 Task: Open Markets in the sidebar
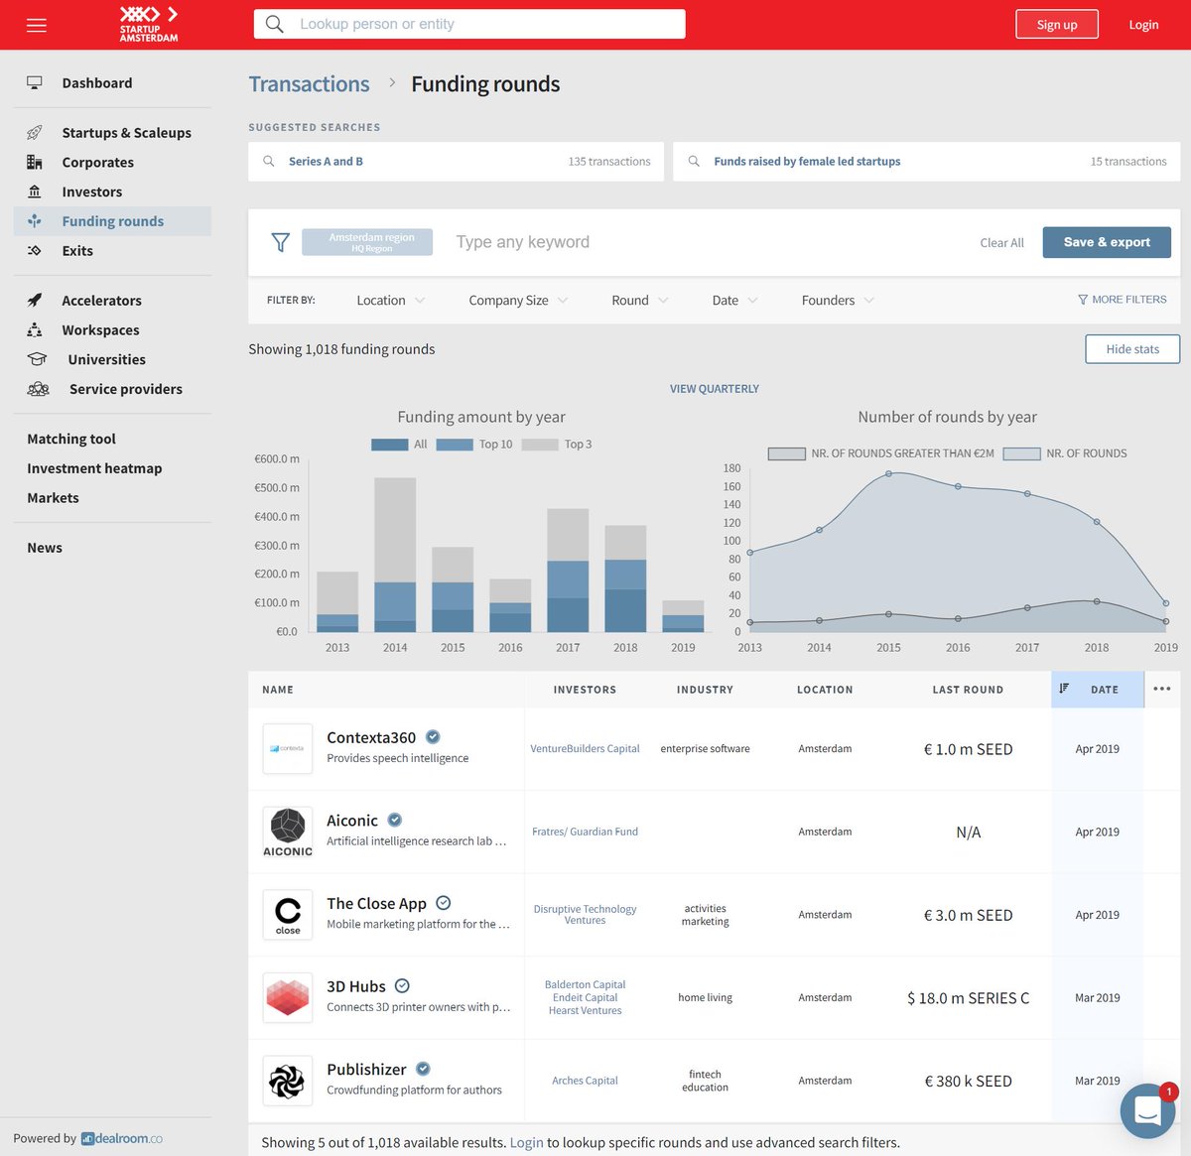point(53,498)
